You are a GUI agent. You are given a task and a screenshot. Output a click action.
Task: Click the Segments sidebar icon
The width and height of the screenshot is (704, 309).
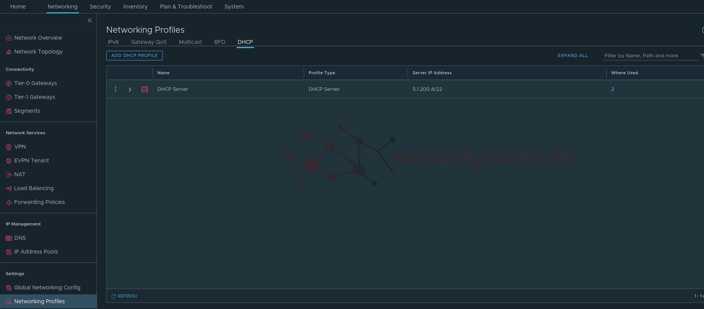(9, 111)
